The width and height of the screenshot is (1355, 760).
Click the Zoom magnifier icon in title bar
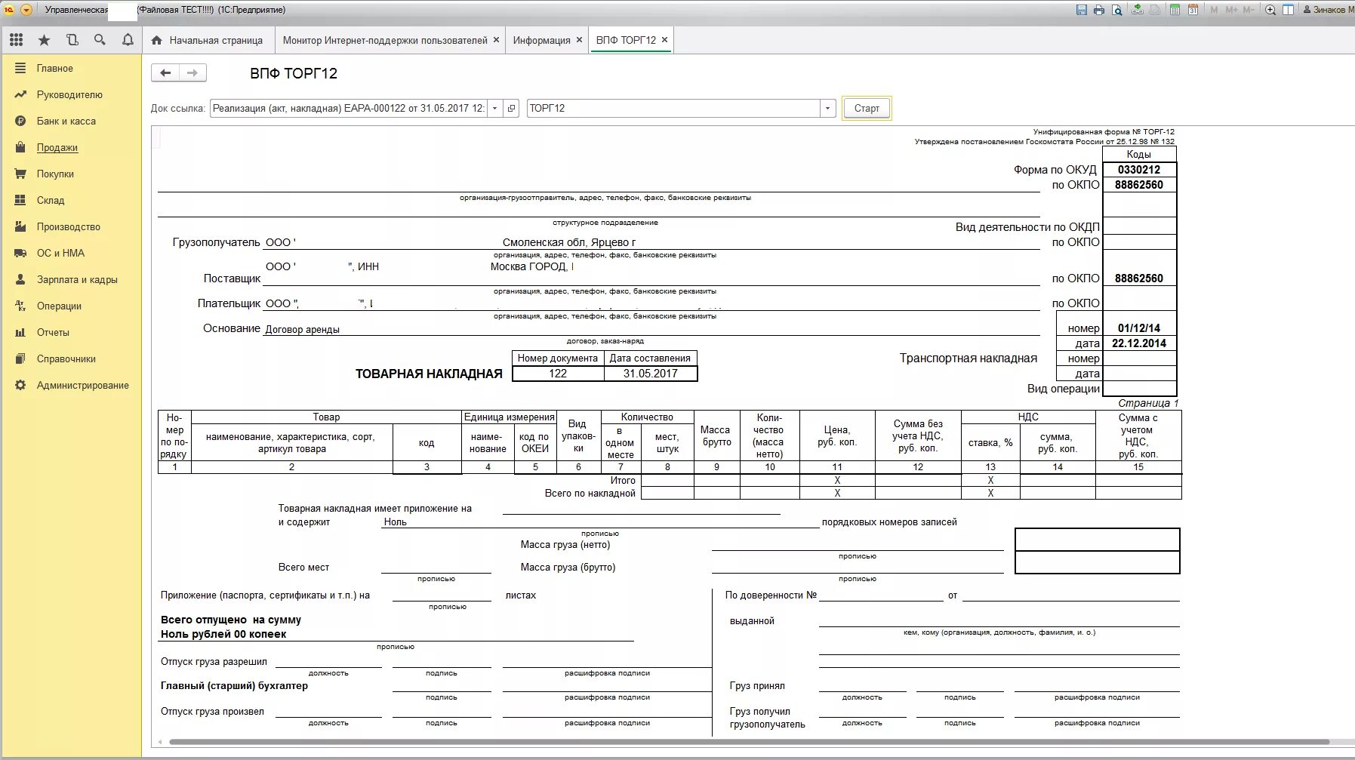[x=1270, y=10]
